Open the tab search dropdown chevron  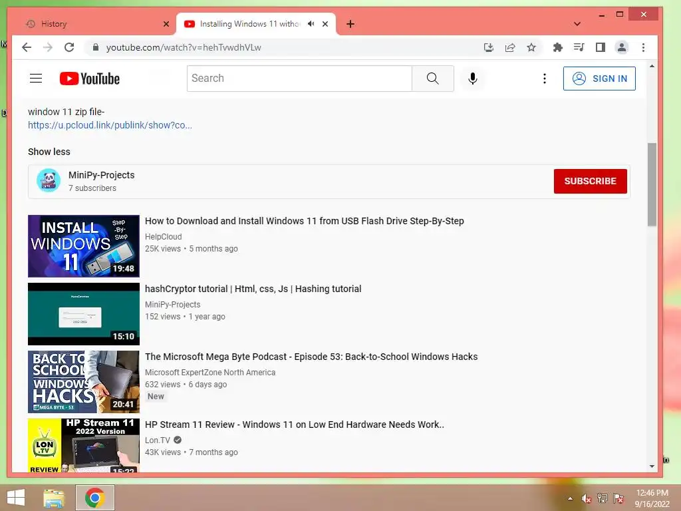(x=577, y=24)
